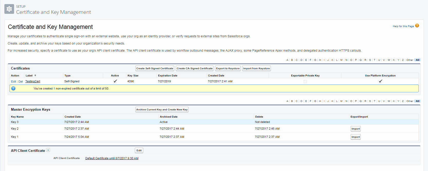The image size is (428, 171).
Task: Click Create Self-Signed Certificate button
Action: [x=155, y=69]
